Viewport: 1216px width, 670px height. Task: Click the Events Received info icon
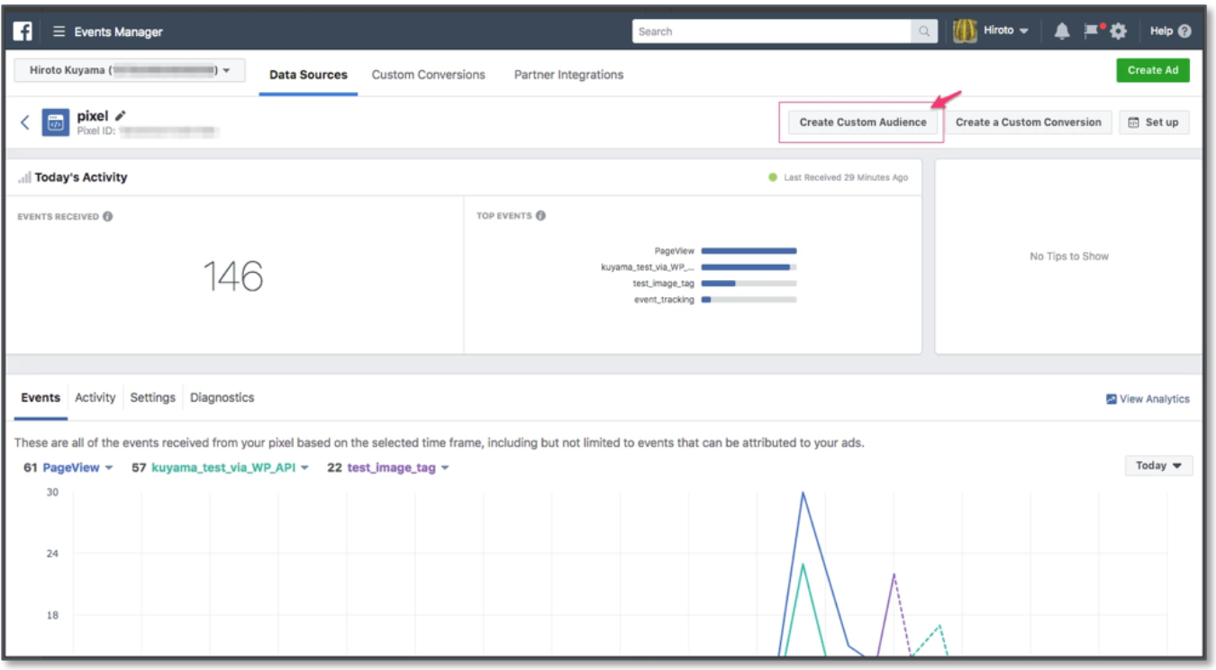coord(108,217)
